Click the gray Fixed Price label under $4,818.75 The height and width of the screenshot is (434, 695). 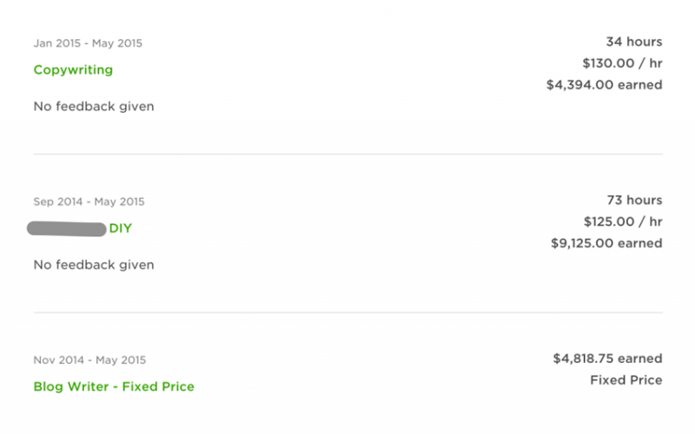tap(625, 379)
